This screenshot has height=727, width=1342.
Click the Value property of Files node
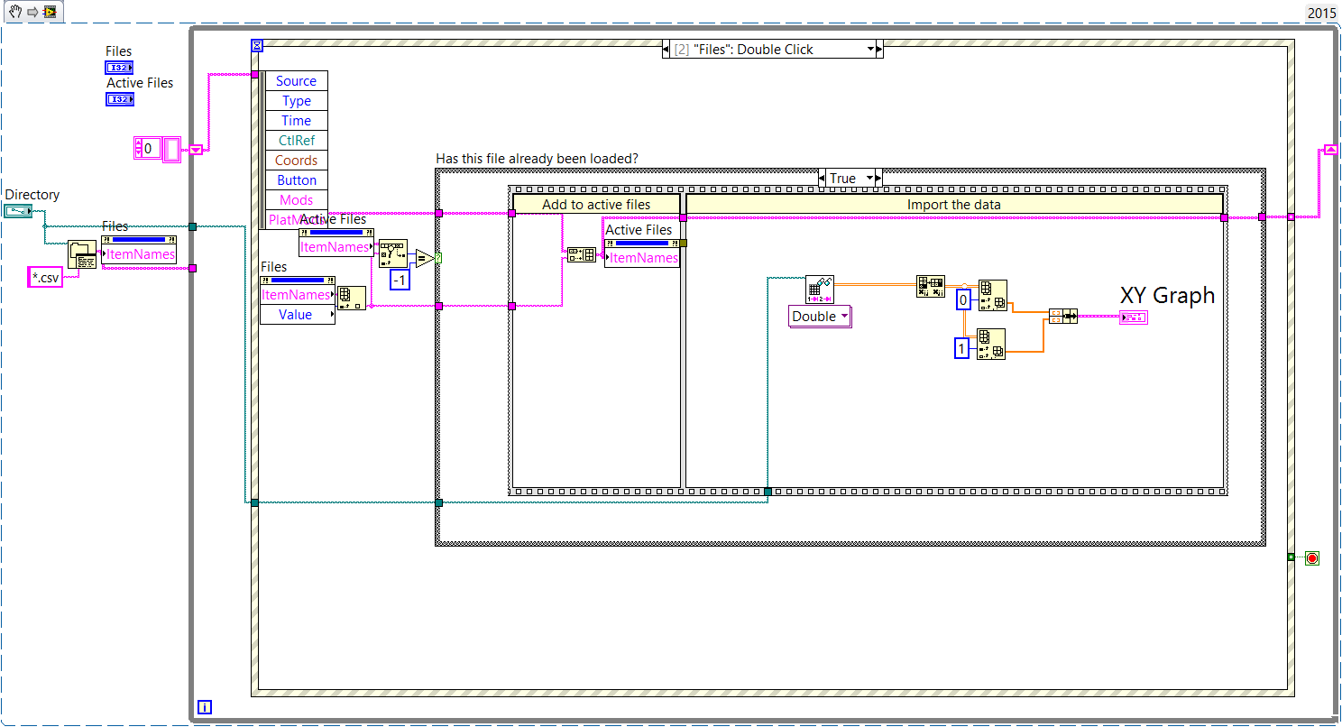pyautogui.click(x=297, y=315)
